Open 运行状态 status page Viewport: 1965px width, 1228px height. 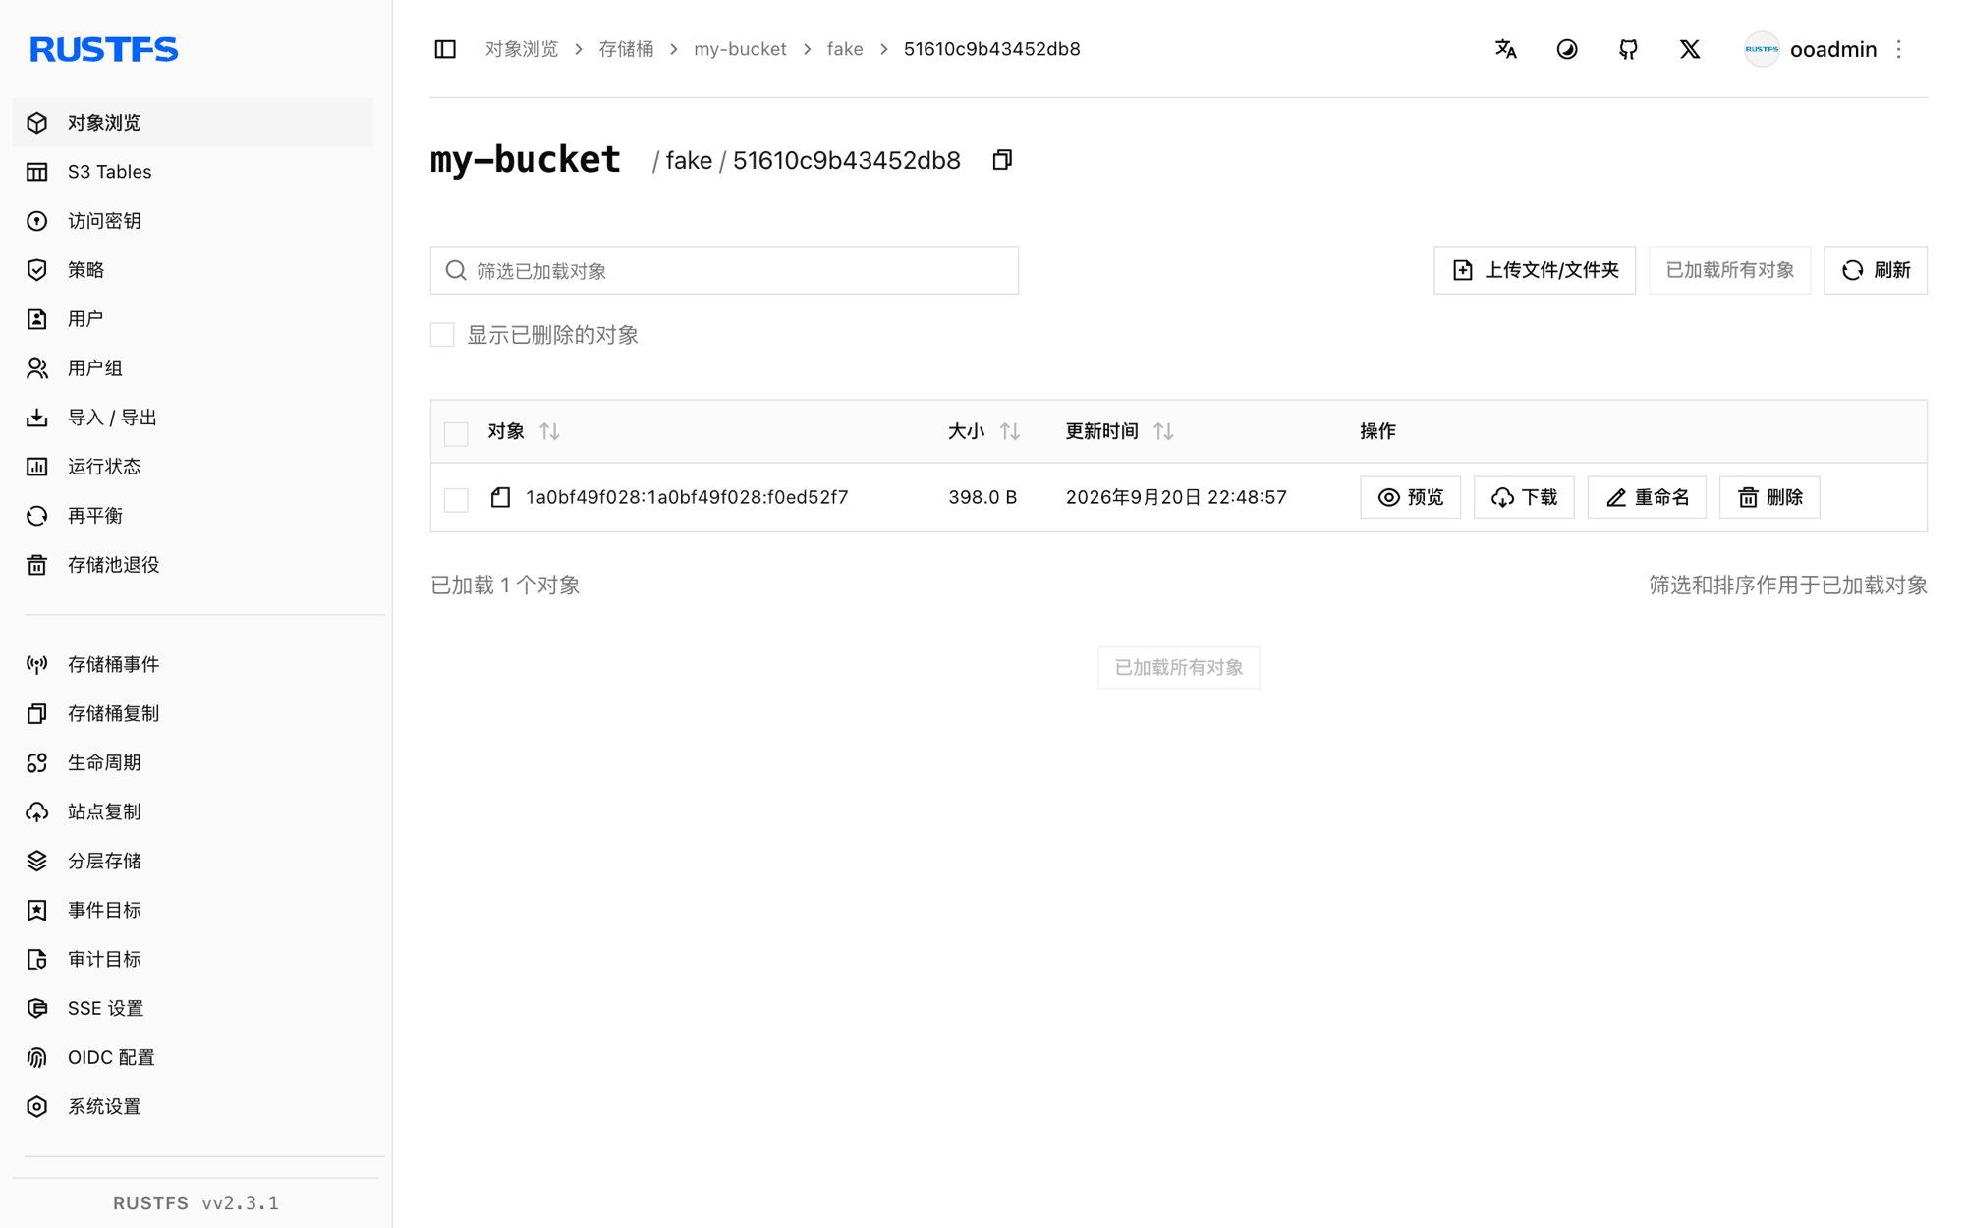pos(193,467)
